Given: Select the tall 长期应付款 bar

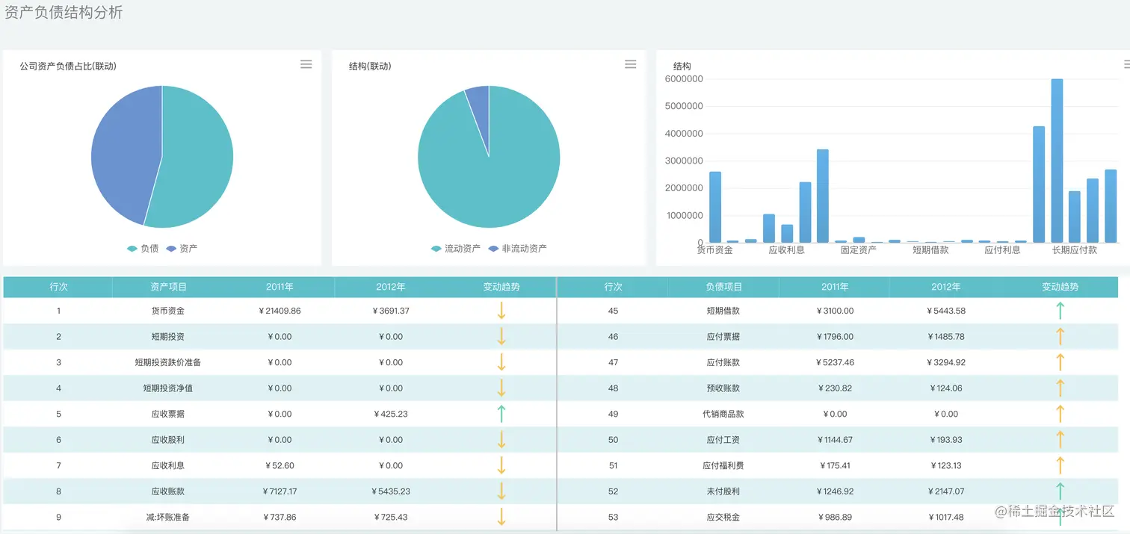Looking at the screenshot, I should click(x=1057, y=157).
